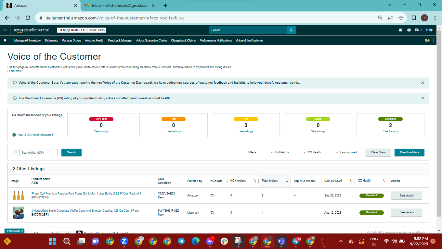Expand the Last updated filter
Viewport: 442px width, 249px height.
[346, 152]
